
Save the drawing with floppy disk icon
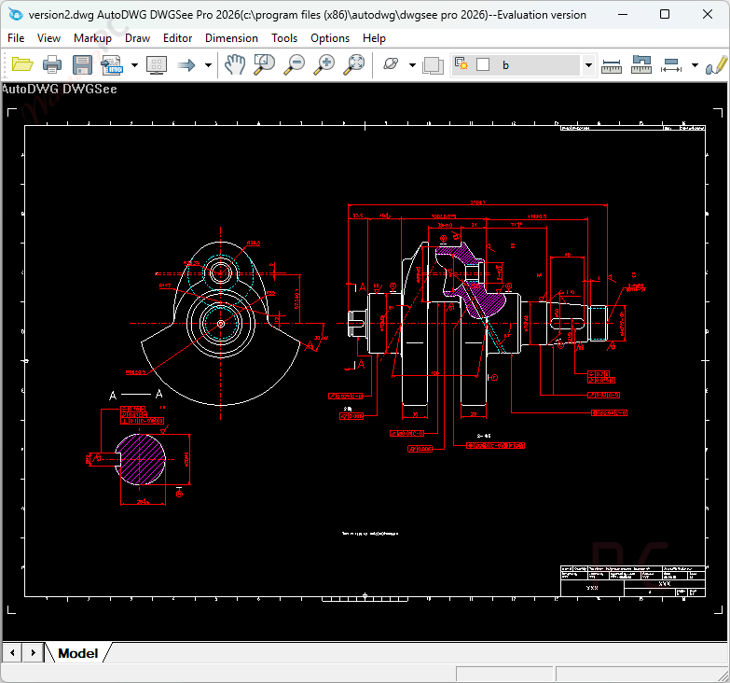(82, 64)
